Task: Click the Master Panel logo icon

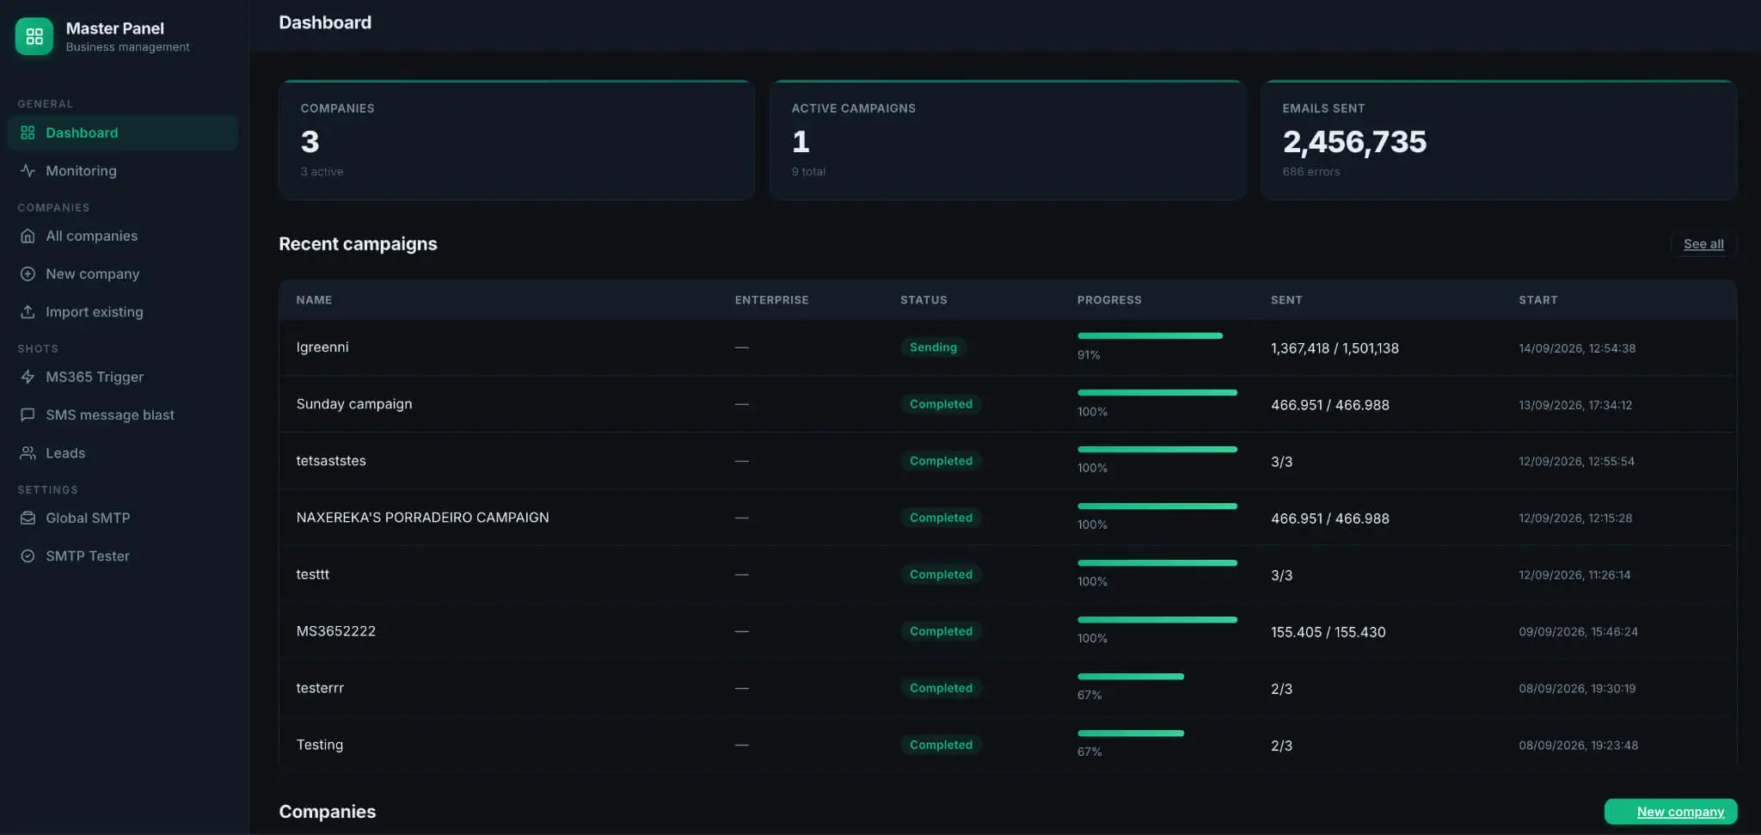Action: 34,36
